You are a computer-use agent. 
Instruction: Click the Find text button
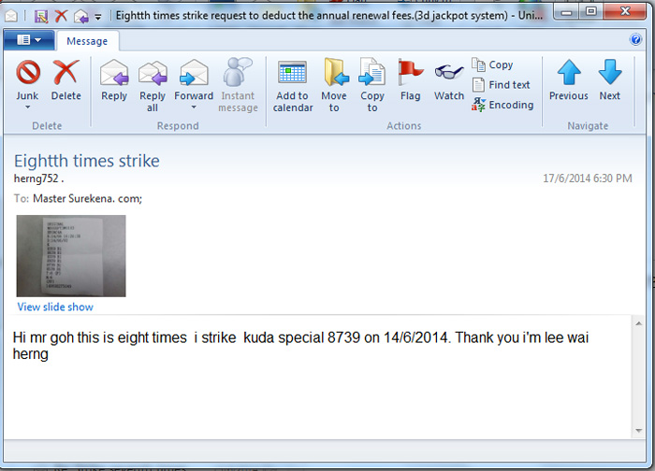pos(502,85)
